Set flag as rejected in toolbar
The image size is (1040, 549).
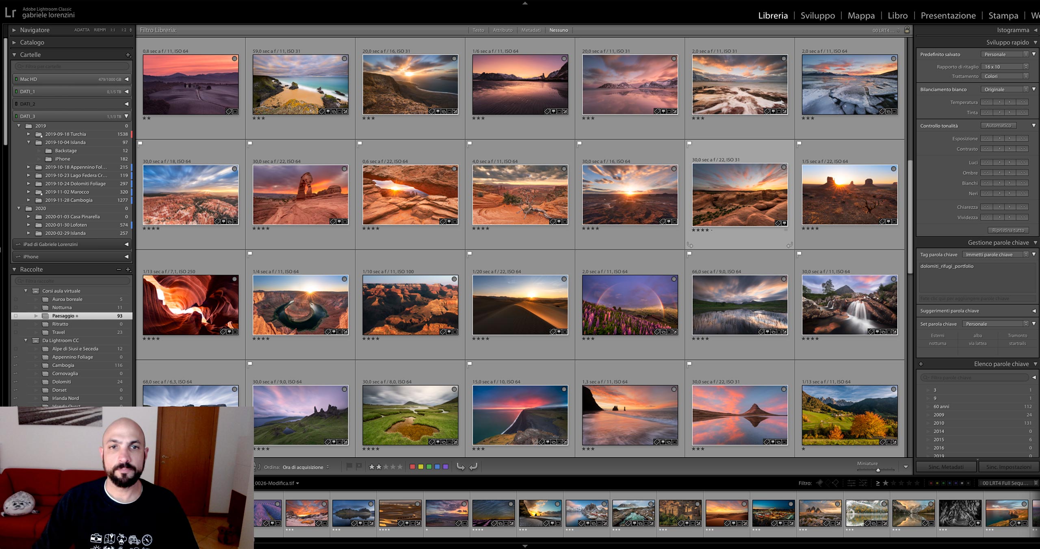[x=359, y=467]
